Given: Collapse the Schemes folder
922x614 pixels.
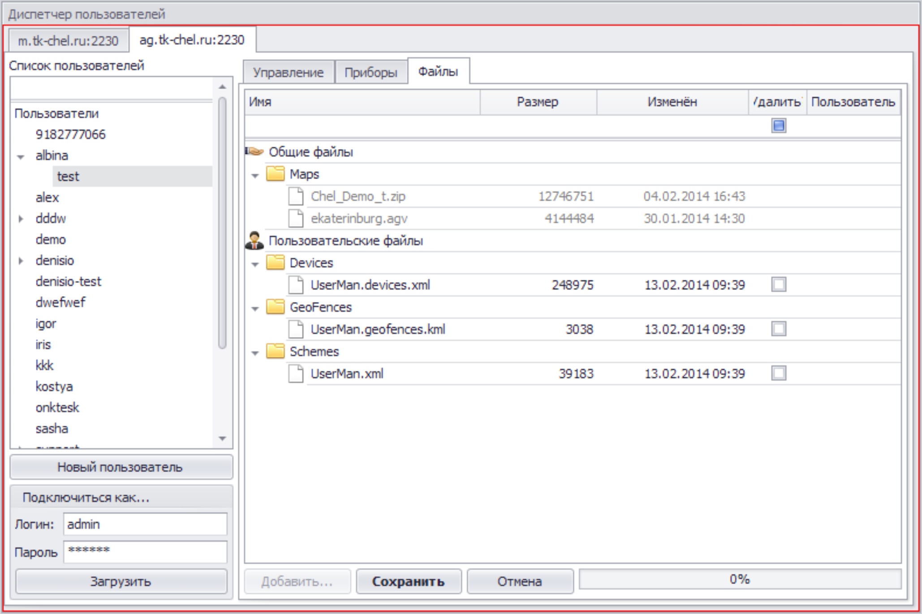Looking at the screenshot, I should click(x=255, y=353).
